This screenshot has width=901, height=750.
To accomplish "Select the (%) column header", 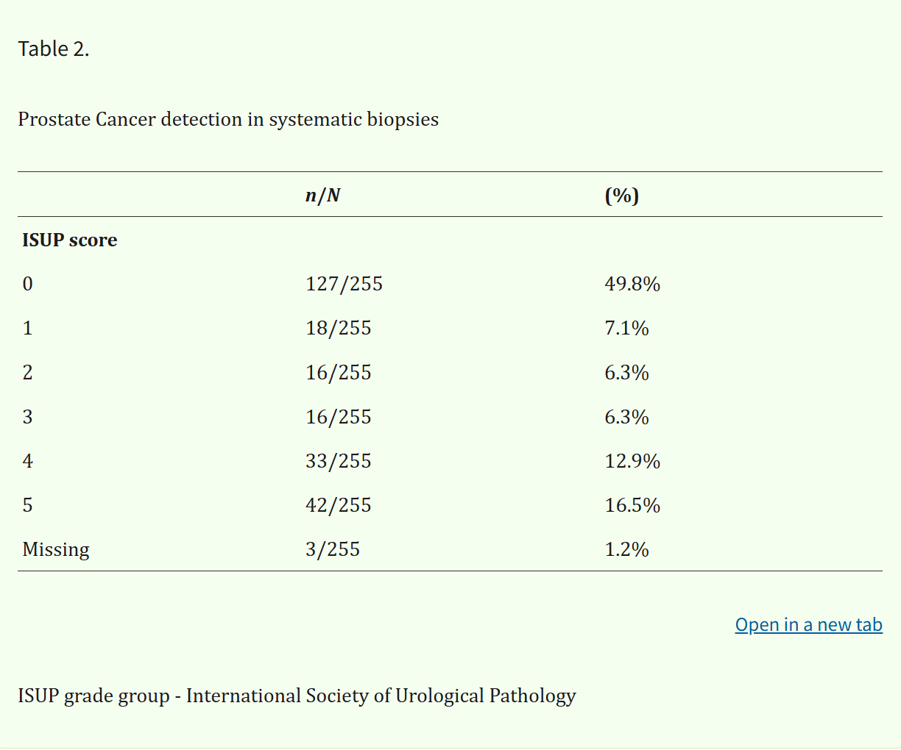I will (622, 196).
